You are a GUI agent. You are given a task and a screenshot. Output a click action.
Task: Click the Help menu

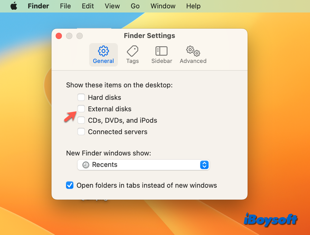click(x=193, y=6)
